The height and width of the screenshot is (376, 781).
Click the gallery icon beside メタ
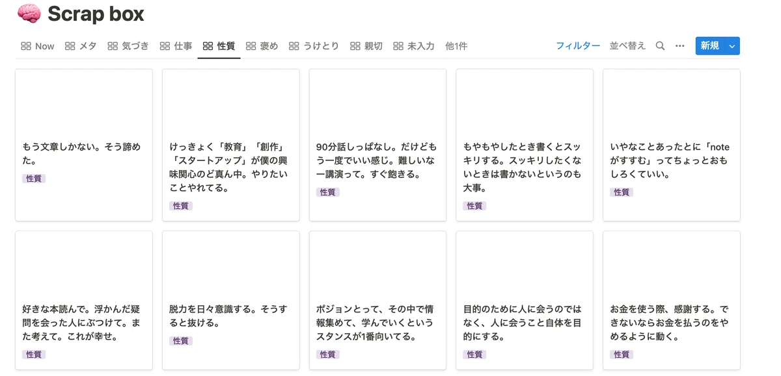[70, 46]
